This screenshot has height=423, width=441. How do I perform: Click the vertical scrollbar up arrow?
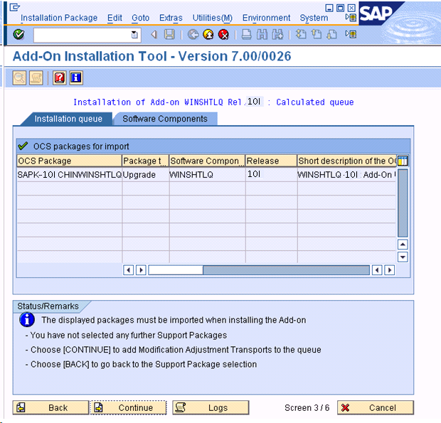[x=403, y=245]
